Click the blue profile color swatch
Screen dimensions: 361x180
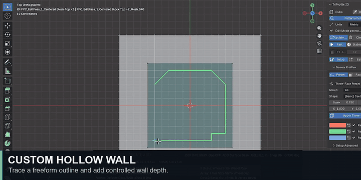(337, 138)
